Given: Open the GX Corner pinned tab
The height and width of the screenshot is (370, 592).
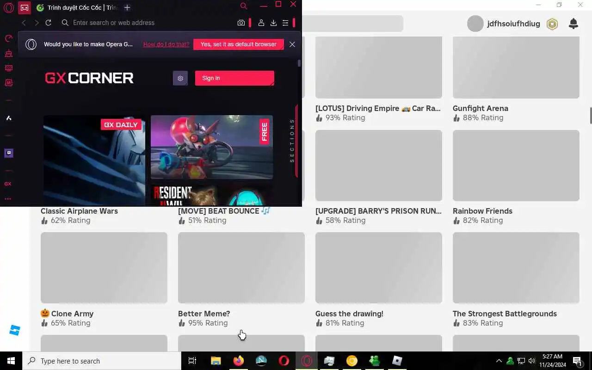Looking at the screenshot, I should coord(25,8).
